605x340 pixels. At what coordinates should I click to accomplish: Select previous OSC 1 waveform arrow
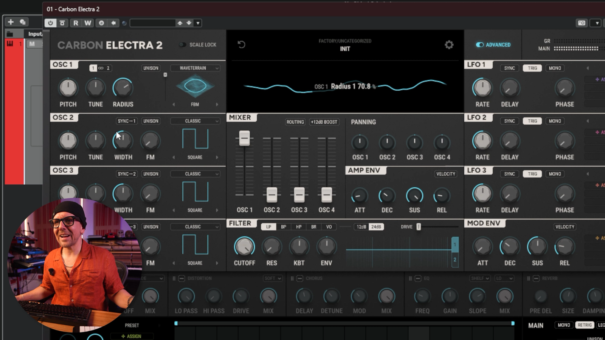coord(174,104)
